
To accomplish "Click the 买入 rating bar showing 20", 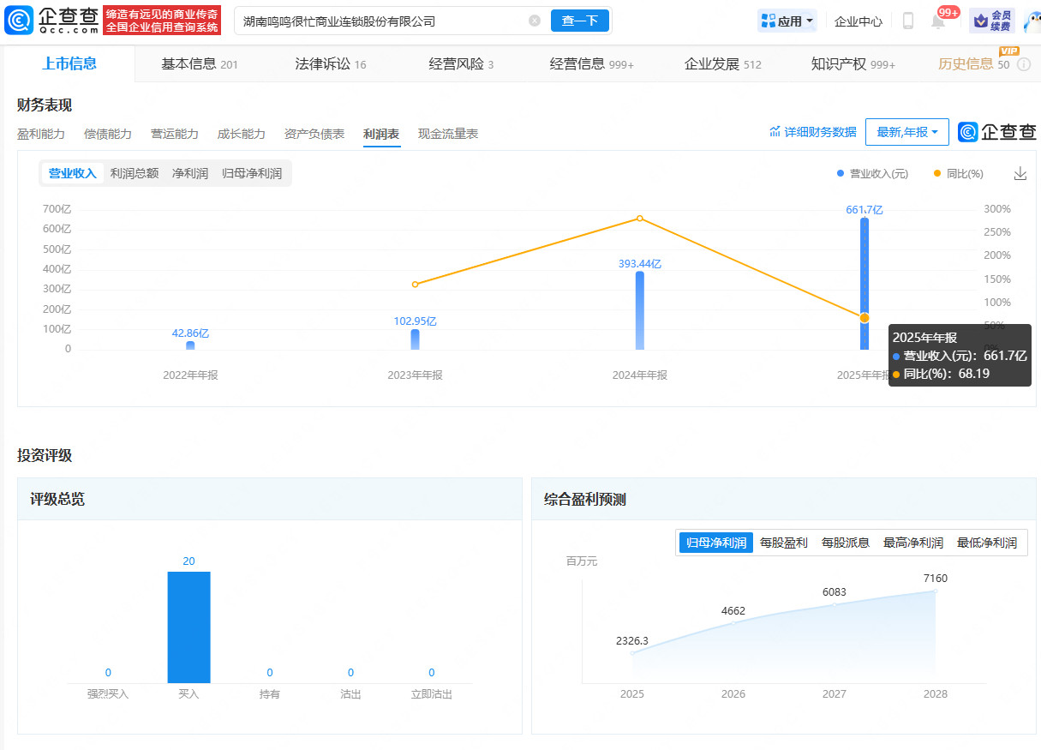I will [188, 627].
